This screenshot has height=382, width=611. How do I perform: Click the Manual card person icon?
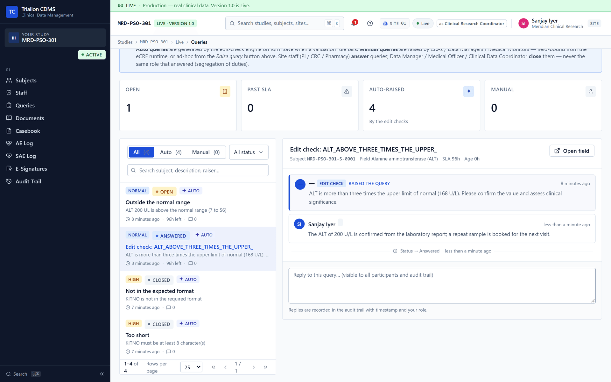click(590, 91)
